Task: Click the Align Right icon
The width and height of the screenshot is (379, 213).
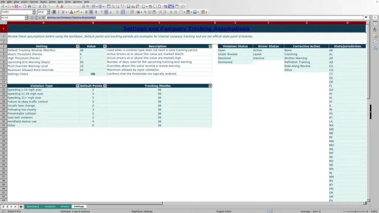Action: click(x=96, y=12)
